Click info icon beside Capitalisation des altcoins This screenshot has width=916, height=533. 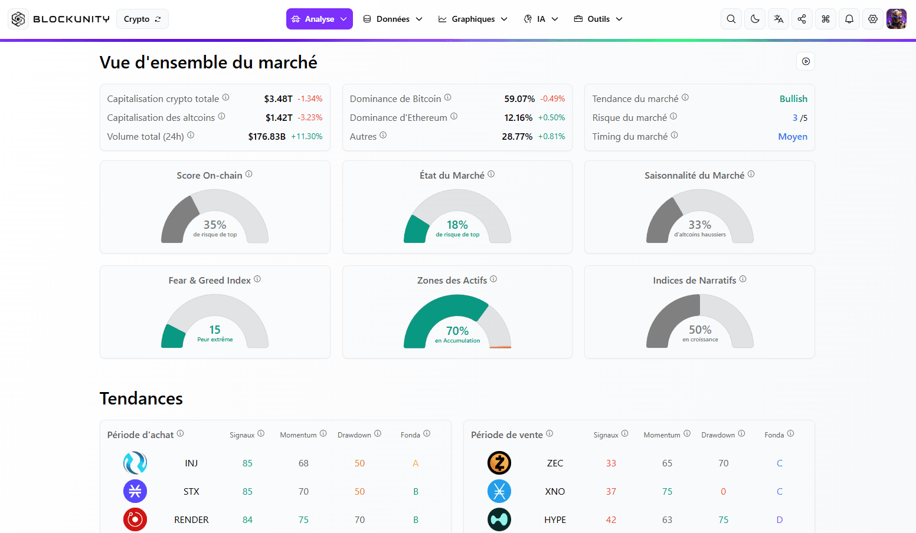[221, 116]
